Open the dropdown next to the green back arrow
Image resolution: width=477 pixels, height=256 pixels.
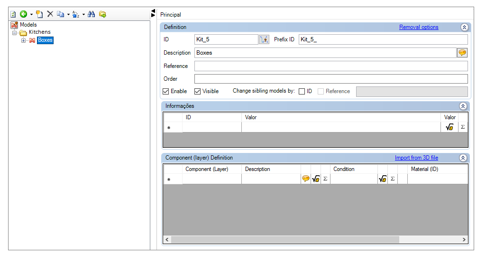pyautogui.click(x=31, y=14)
